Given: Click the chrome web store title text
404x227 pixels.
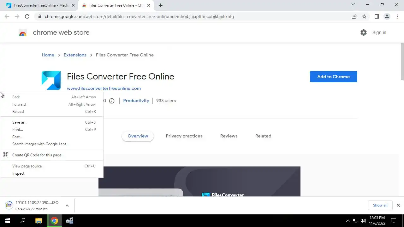Looking at the screenshot, I should point(61,32).
